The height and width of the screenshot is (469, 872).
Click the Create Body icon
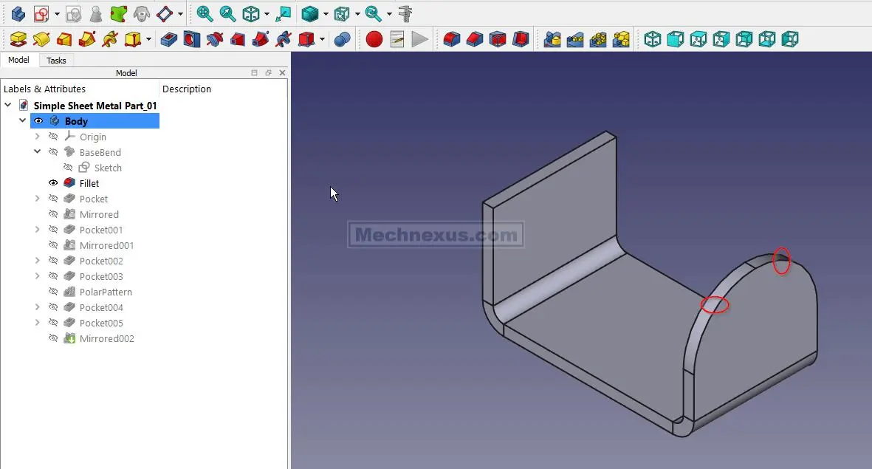pos(18,14)
